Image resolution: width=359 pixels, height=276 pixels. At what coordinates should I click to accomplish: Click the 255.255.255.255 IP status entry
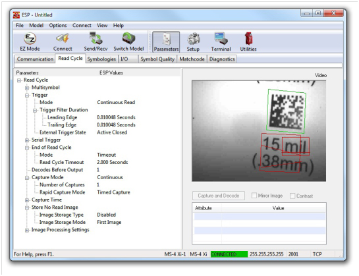[x=267, y=254]
